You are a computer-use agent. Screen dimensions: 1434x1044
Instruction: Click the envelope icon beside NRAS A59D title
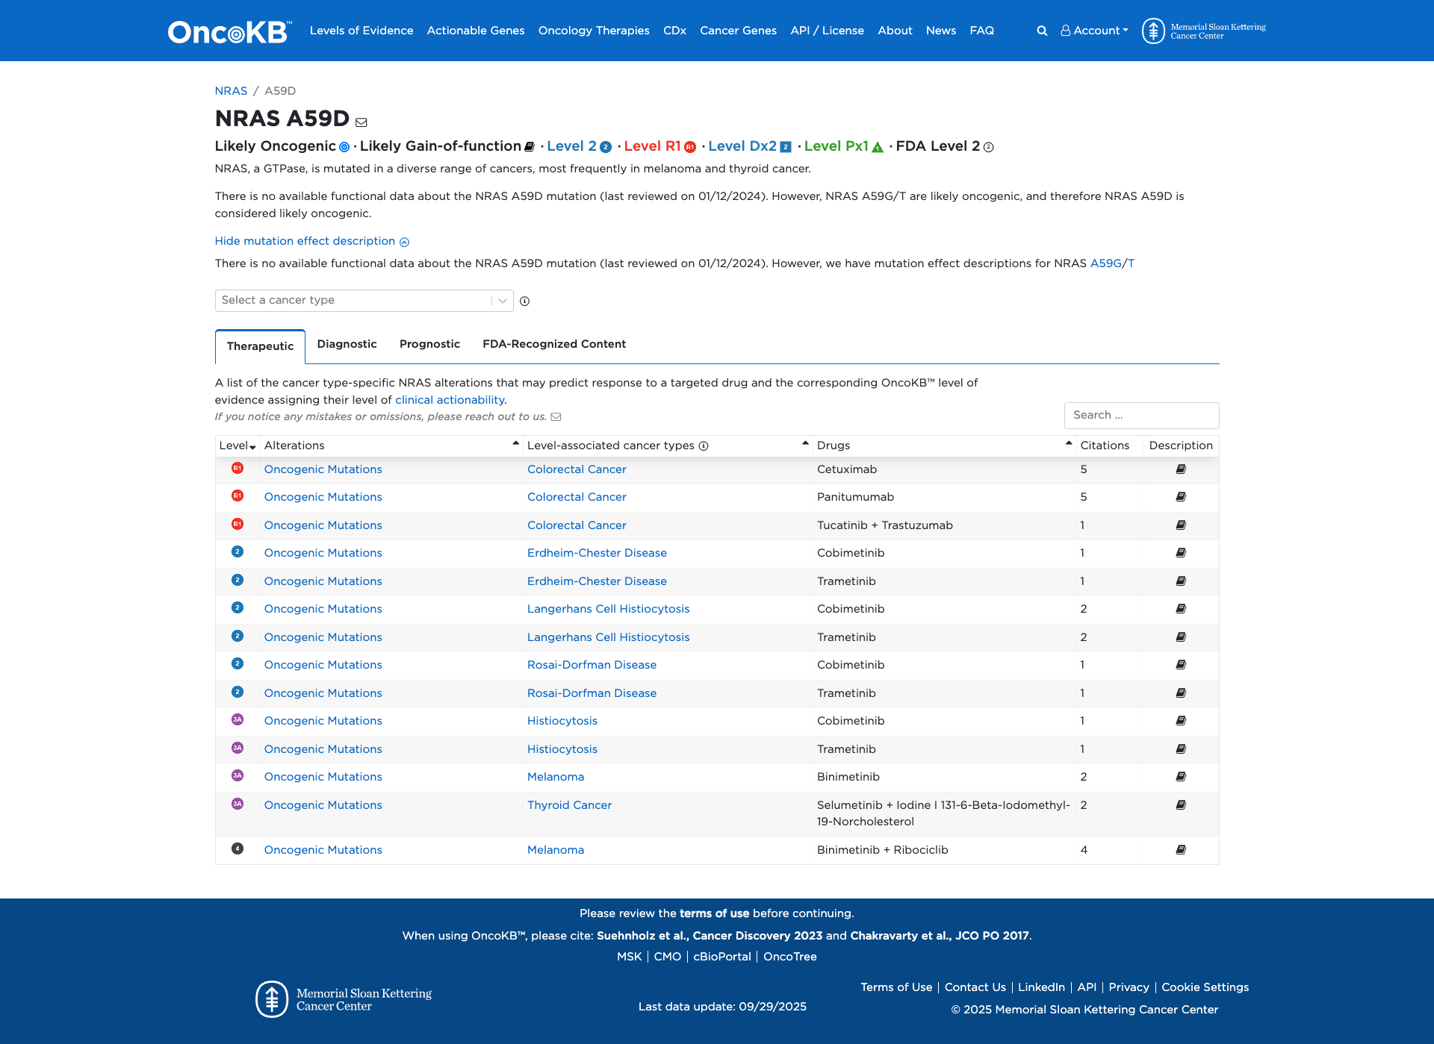tap(361, 122)
